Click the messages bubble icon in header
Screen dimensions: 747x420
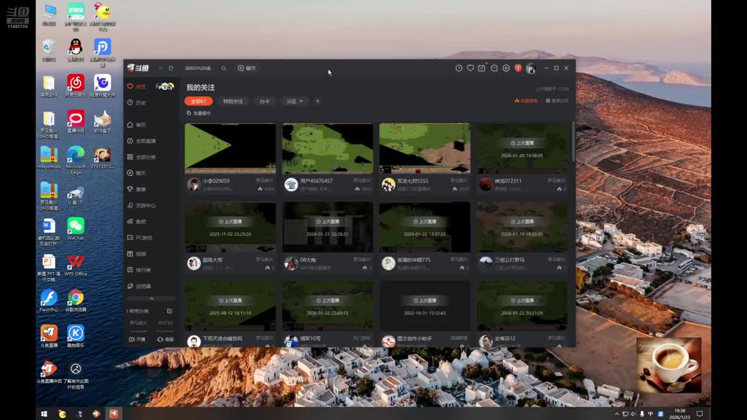(494, 68)
